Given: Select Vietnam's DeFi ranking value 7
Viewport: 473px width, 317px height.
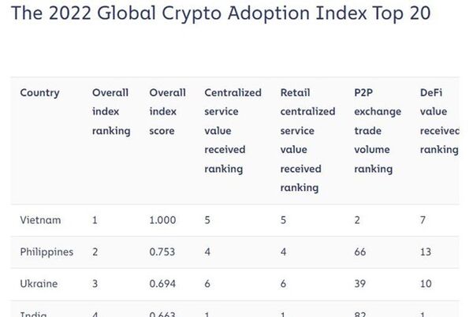Looking at the screenshot, I should [x=425, y=220].
